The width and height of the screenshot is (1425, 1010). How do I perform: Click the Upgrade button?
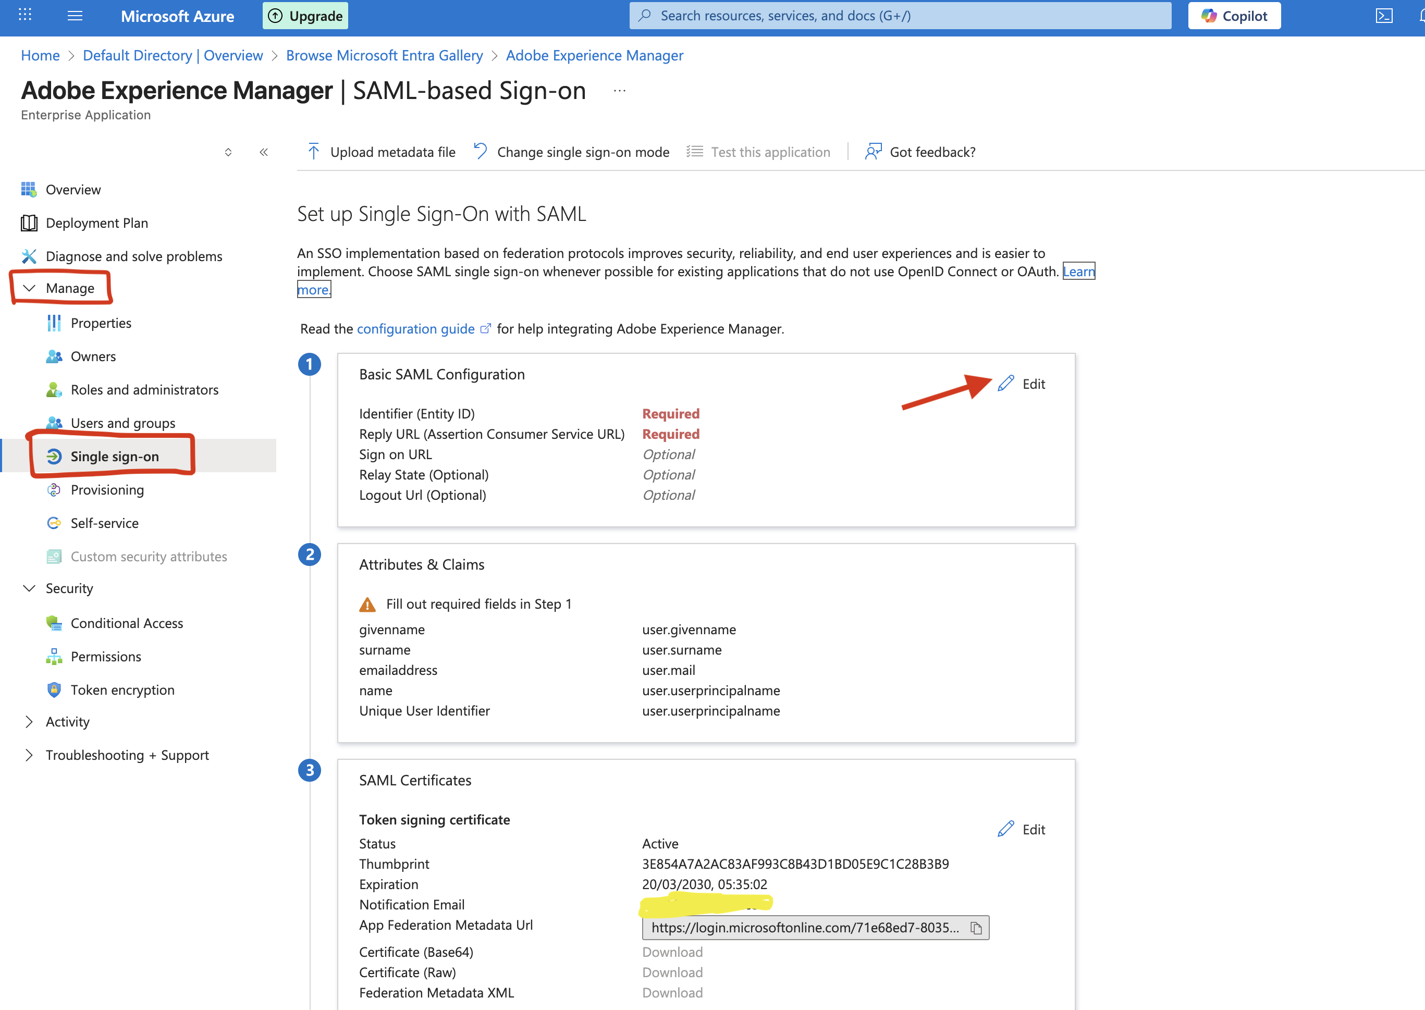click(305, 16)
